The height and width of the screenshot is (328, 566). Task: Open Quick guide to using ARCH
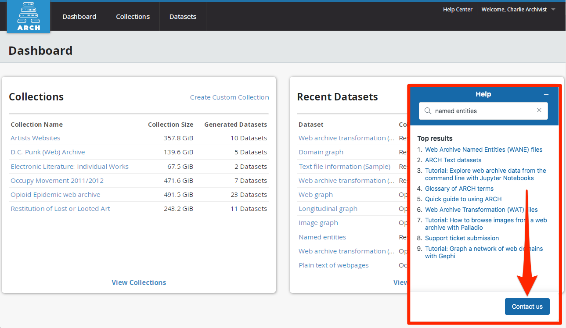pos(463,199)
